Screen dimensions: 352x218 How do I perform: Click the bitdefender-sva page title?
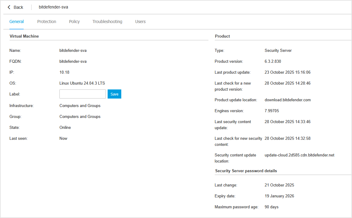coord(53,7)
